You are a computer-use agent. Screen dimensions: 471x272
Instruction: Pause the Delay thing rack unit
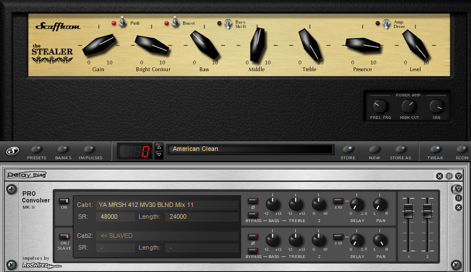pos(449,176)
